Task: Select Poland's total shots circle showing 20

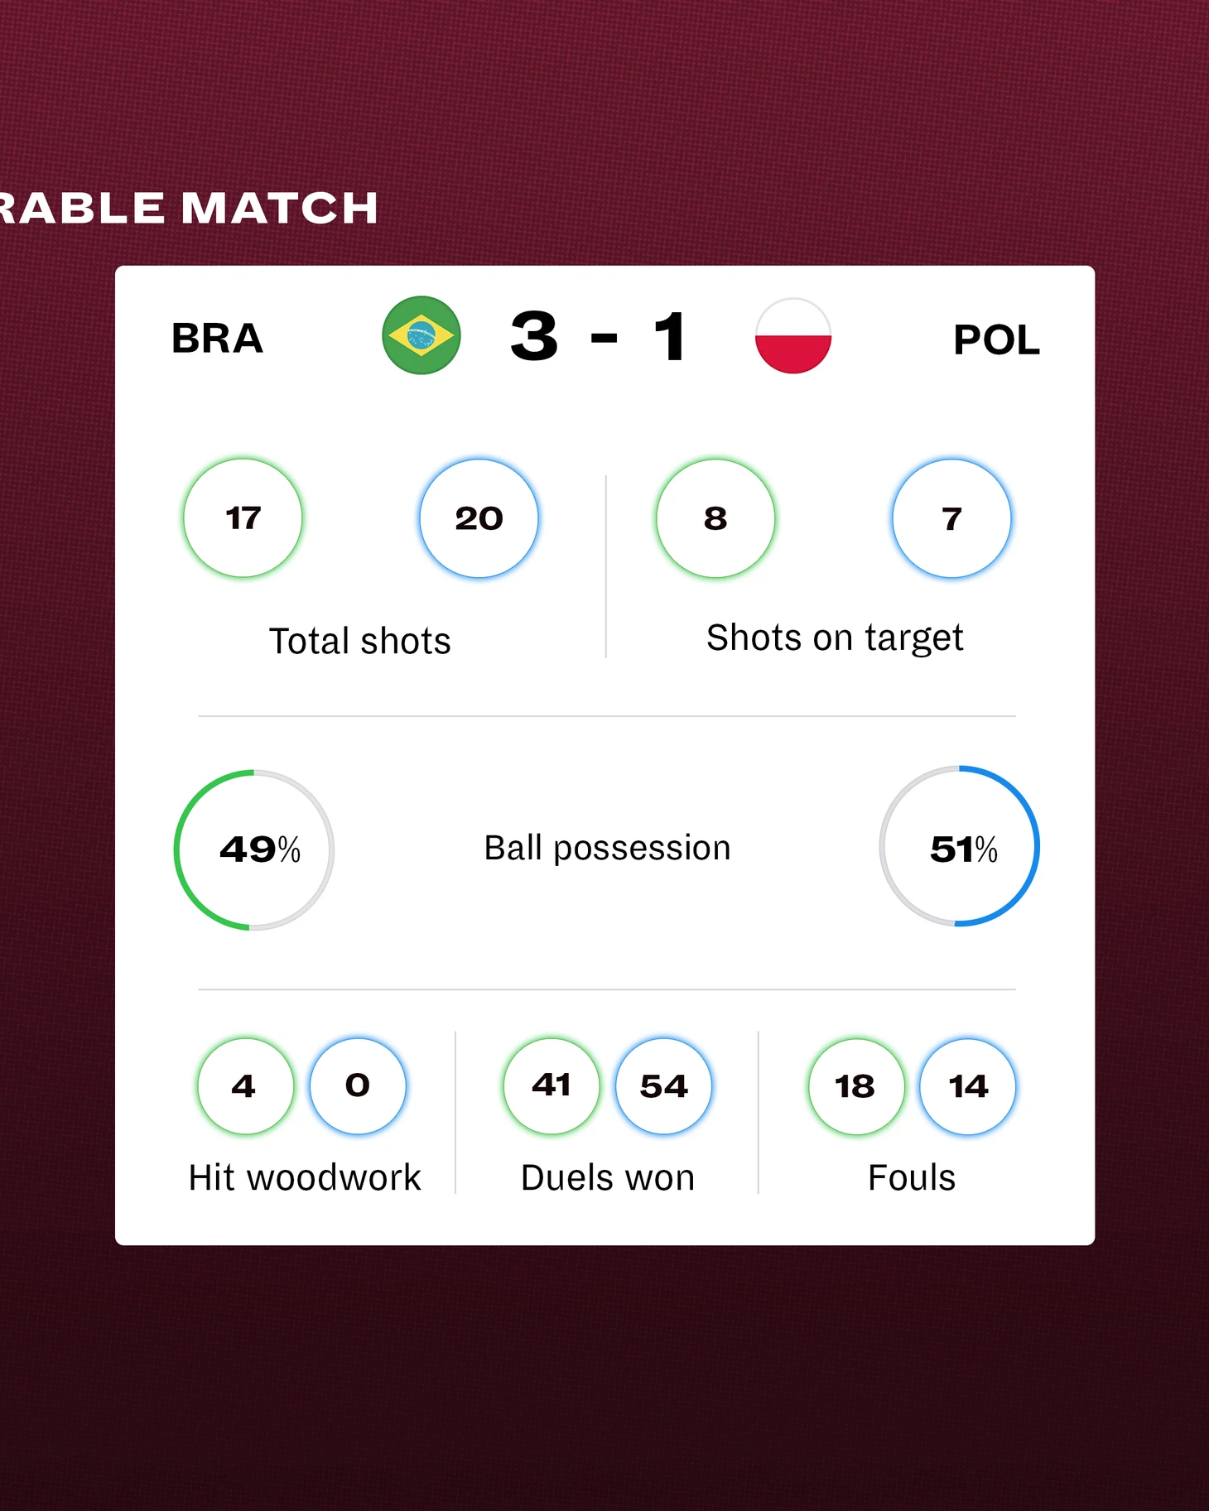Action: (479, 518)
